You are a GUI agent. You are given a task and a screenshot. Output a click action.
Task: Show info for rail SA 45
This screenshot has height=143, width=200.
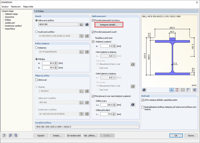[x=87, y=52]
